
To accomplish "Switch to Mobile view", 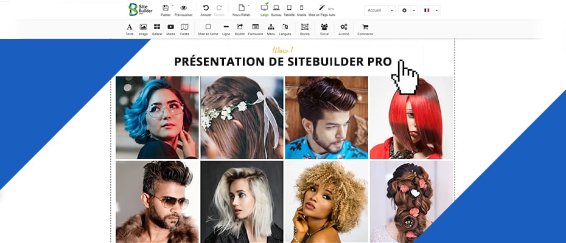I will click(x=301, y=10).
